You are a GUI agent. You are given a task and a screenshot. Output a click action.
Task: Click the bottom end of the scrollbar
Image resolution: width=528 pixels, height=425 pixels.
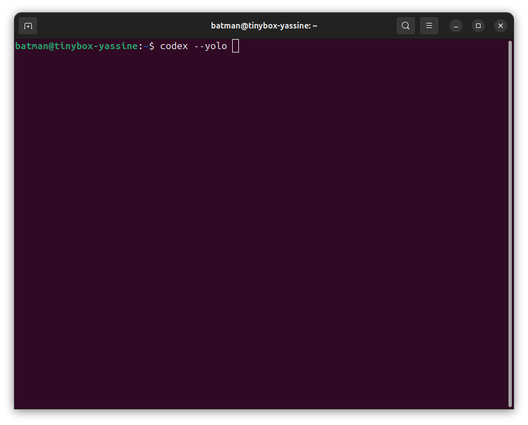[510, 403]
